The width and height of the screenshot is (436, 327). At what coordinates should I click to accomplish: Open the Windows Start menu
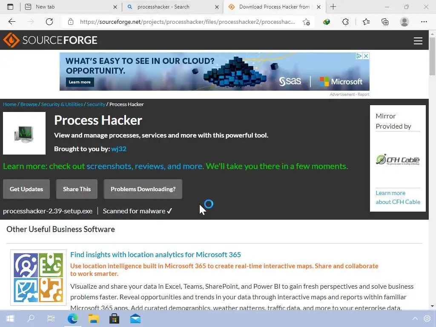coord(10,318)
